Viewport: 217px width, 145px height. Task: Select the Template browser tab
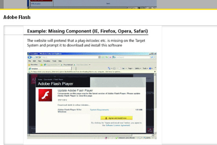(x=50, y=68)
